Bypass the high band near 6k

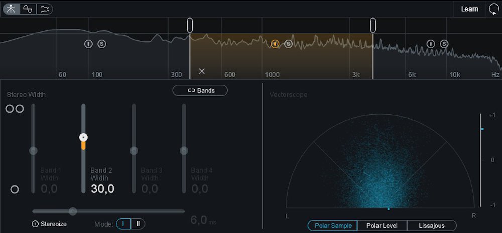(431, 44)
